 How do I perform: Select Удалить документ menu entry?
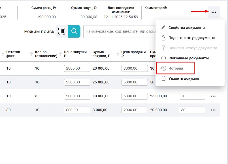point(184,78)
